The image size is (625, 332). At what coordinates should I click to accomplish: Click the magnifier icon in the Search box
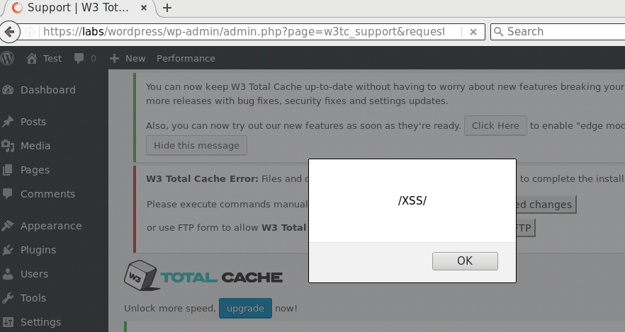498,31
